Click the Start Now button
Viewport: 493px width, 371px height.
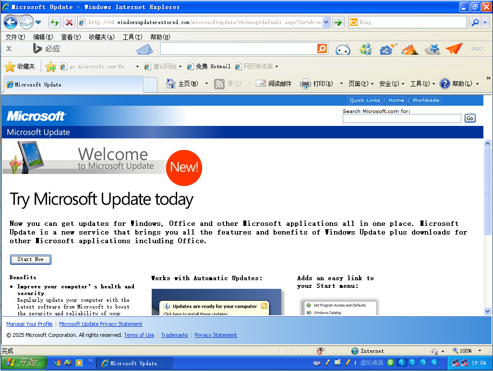pyautogui.click(x=31, y=260)
